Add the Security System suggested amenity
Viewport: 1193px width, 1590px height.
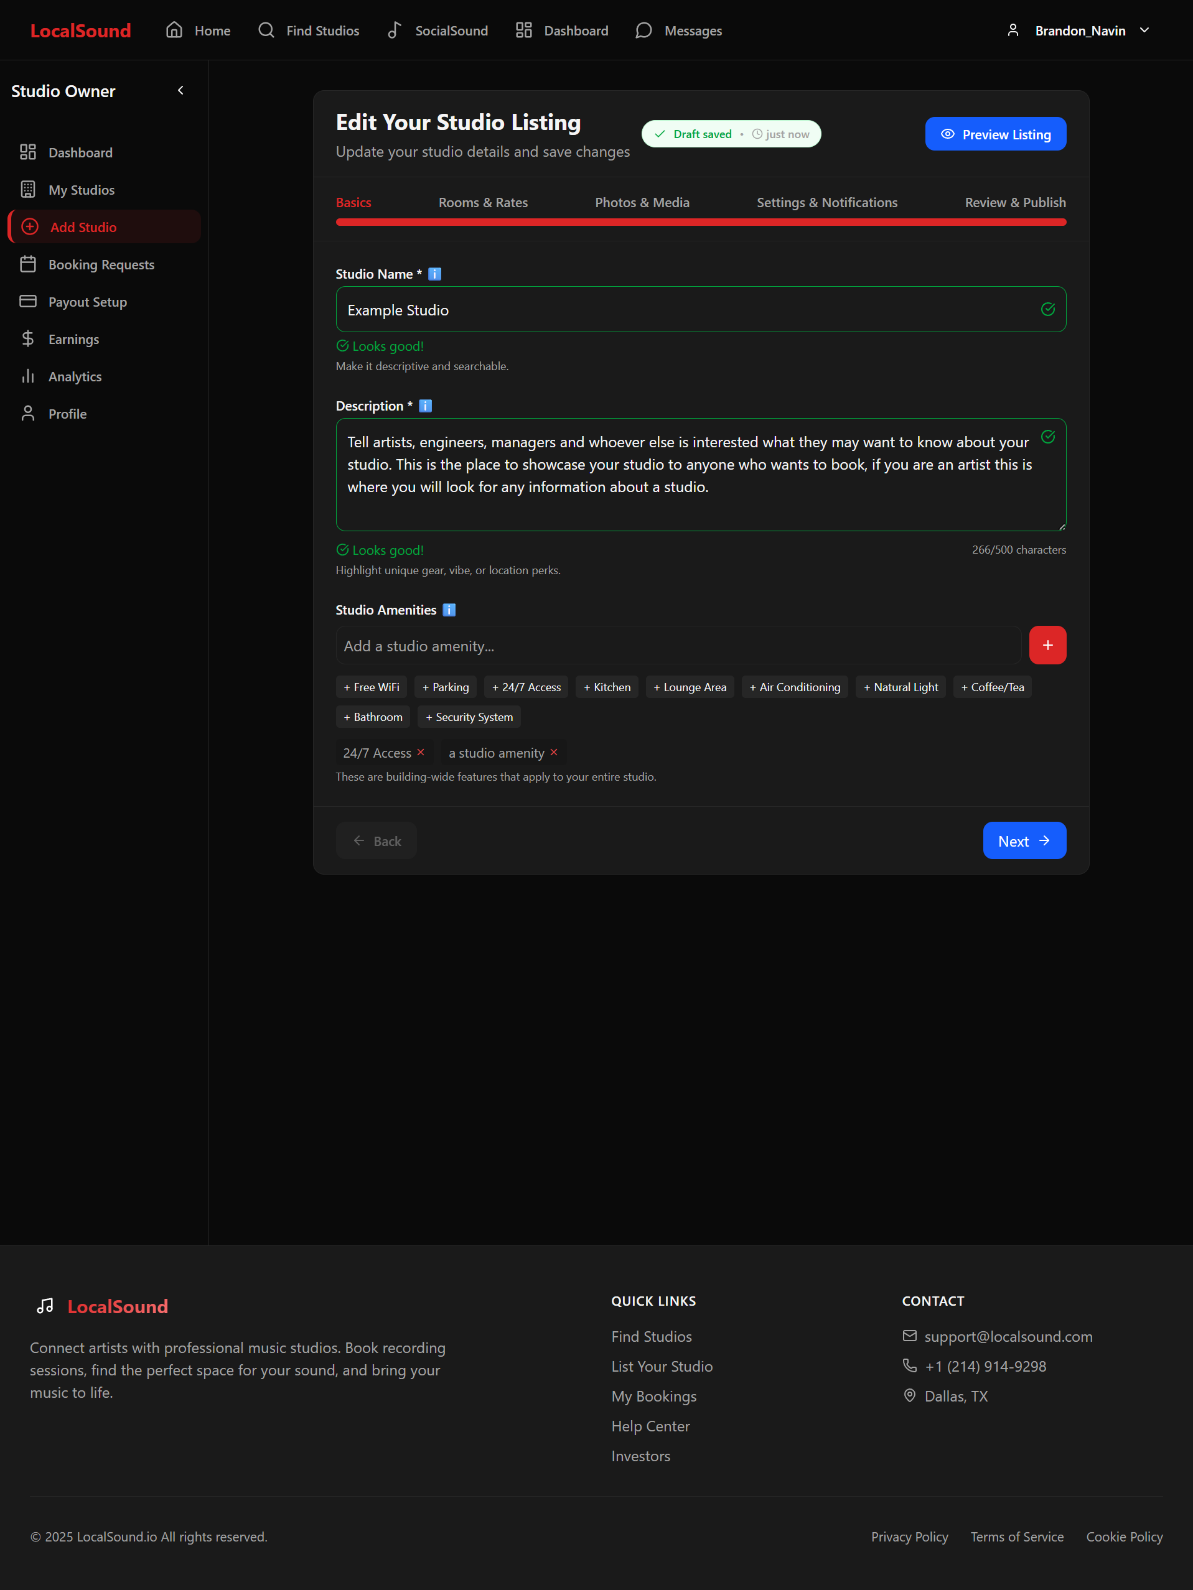tap(469, 716)
